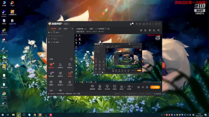Click the unlock padlock icon in header
This screenshot has height=117, width=209.
pyautogui.click(x=145, y=30)
